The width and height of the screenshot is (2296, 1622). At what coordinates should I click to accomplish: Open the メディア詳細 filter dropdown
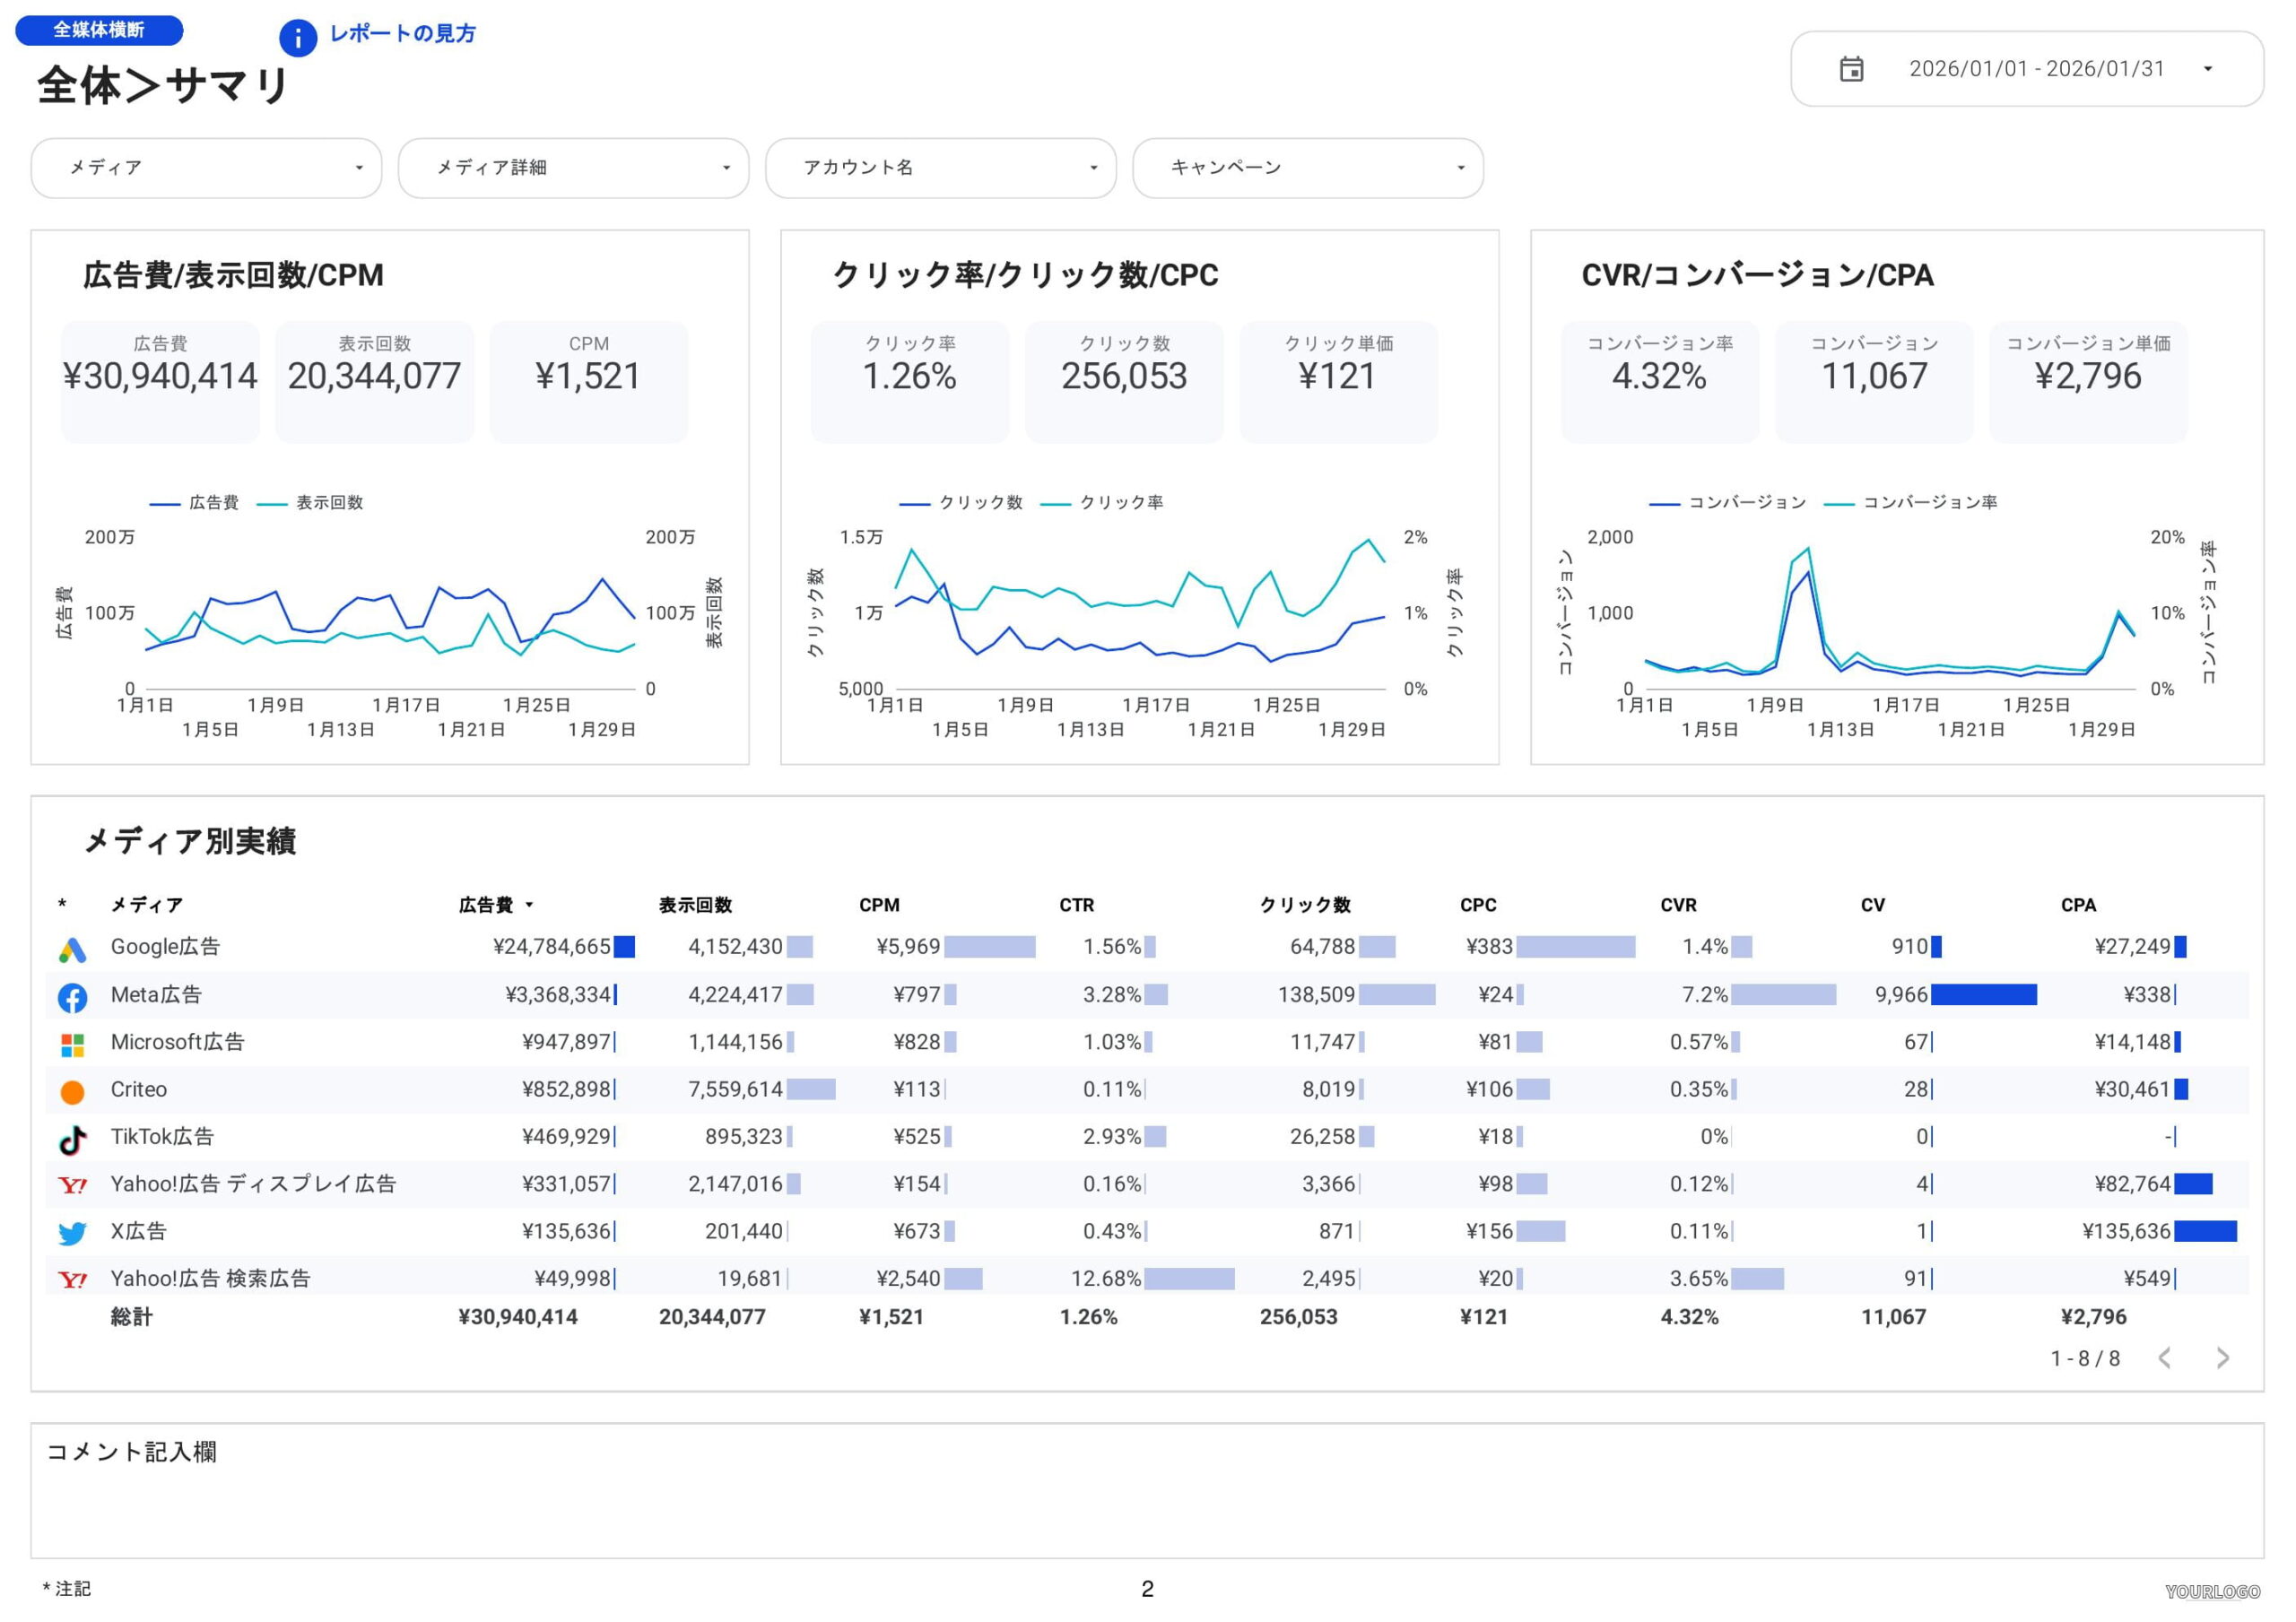pos(573,168)
